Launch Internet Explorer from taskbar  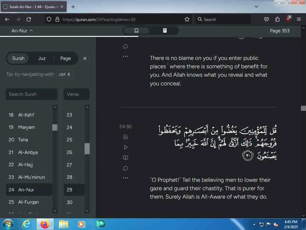(27, 224)
